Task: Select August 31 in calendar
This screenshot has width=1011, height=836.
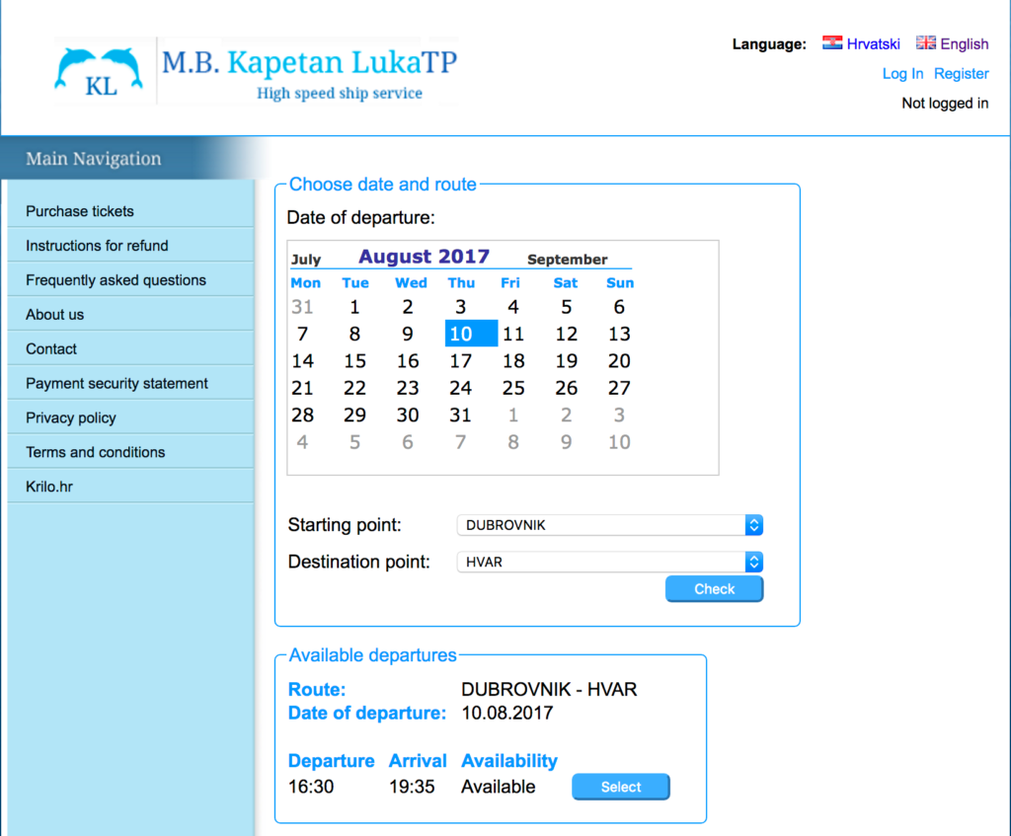Action: [460, 416]
